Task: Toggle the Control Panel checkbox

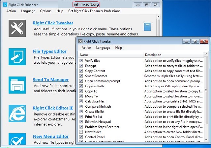Action: 81,137
